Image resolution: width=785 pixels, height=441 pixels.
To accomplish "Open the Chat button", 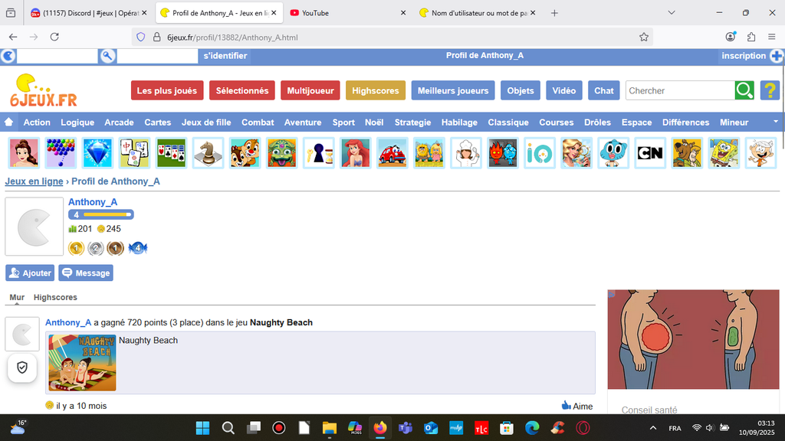I will (x=604, y=90).
